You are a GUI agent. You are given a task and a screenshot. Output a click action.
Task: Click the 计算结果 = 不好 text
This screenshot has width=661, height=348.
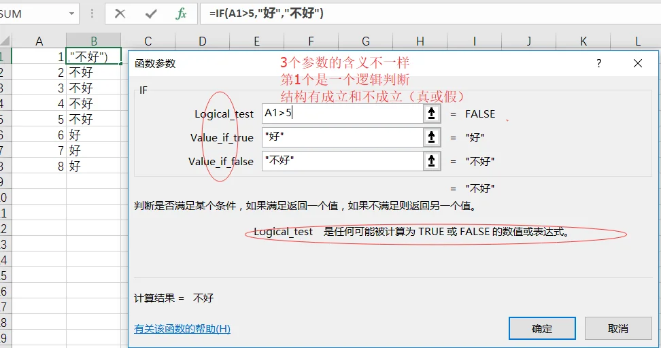coord(173,298)
